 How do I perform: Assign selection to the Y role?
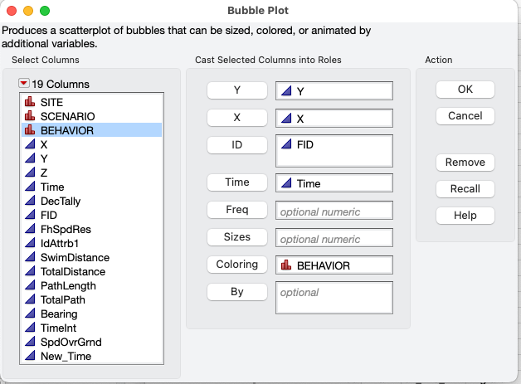237,90
